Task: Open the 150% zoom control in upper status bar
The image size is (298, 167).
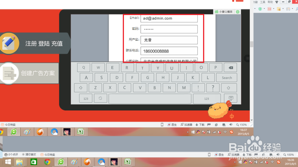Action: coord(241,125)
